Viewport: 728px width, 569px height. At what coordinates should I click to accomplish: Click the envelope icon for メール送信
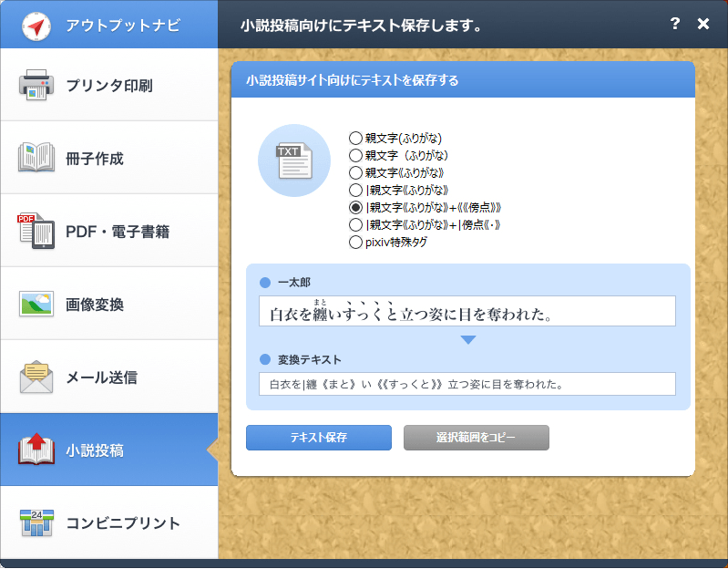36,376
